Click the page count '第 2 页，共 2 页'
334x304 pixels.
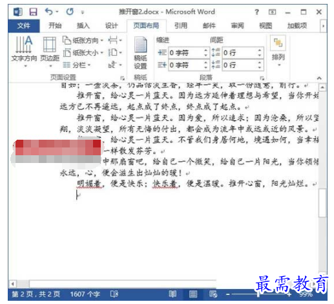[36, 294]
